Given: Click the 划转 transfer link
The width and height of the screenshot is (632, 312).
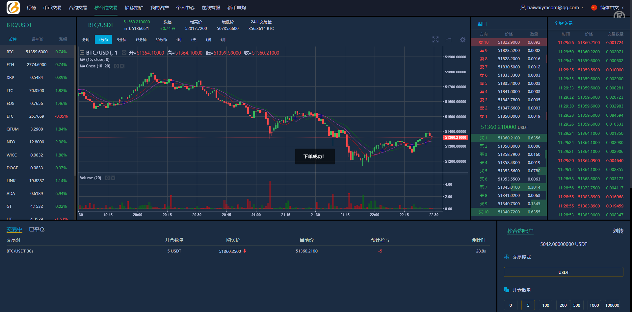Looking at the screenshot, I should coord(618,231).
